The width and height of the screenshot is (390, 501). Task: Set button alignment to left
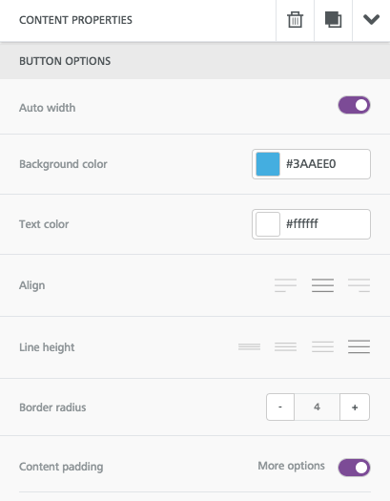pyautogui.click(x=285, y=285)
